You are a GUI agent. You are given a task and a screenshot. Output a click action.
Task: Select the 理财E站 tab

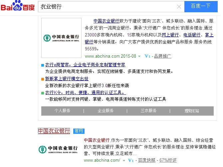pos(192,111)
